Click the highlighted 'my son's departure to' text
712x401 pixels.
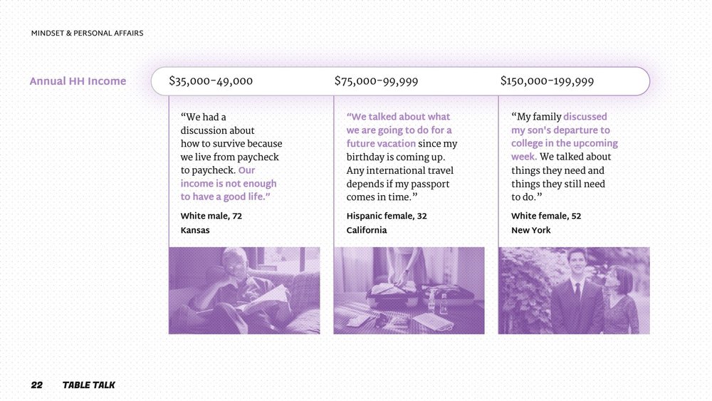tap(560, 130)
